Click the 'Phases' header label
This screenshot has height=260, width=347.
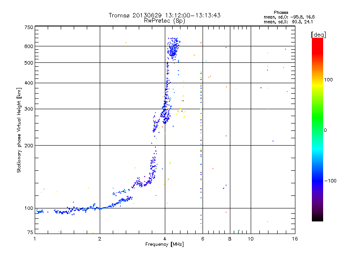[x=281, y=13]
